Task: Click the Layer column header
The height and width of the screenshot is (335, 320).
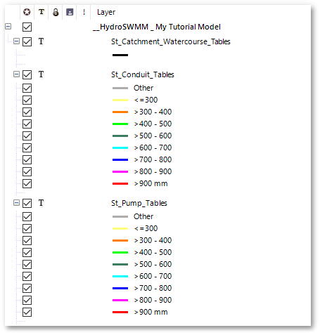Action: [106, 12]
